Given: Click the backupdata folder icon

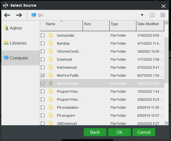Looking at the screenshot, I should point(50,35).
